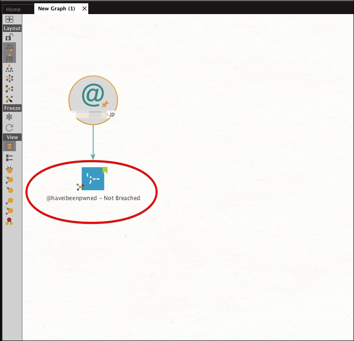Click the small graph overlay beside haveibeenpwned icon
354x341 pixels.
[x=80, y=187]
